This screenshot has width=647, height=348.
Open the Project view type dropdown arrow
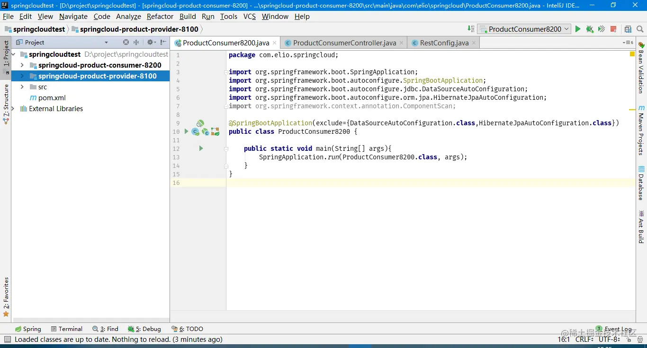(x=106, y=43)
